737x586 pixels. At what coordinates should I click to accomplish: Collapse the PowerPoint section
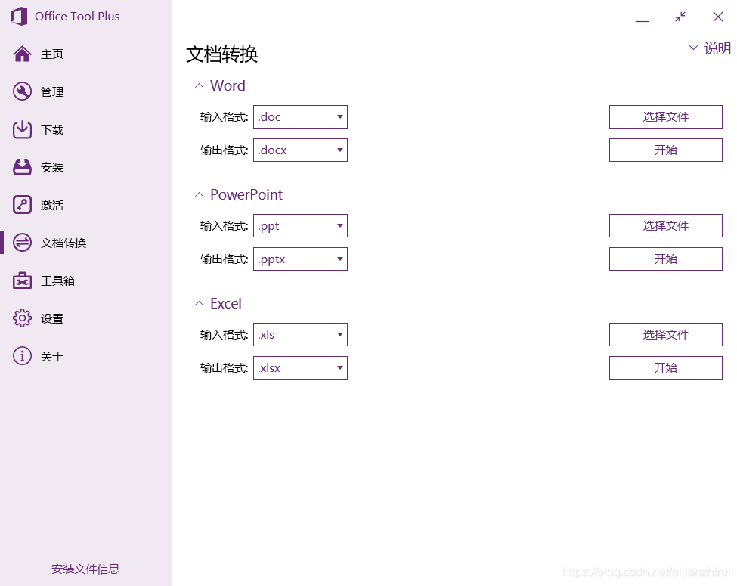click(x=200, y=195)
